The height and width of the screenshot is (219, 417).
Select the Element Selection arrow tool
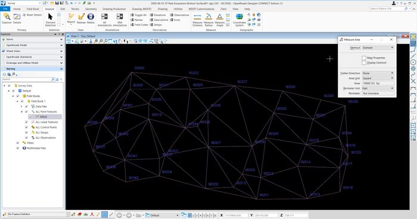(50, 20)
